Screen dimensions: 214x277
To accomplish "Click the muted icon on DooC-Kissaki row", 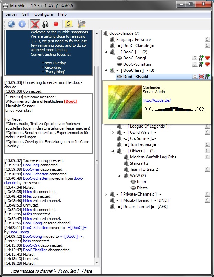I will click(x=201, y=77).
